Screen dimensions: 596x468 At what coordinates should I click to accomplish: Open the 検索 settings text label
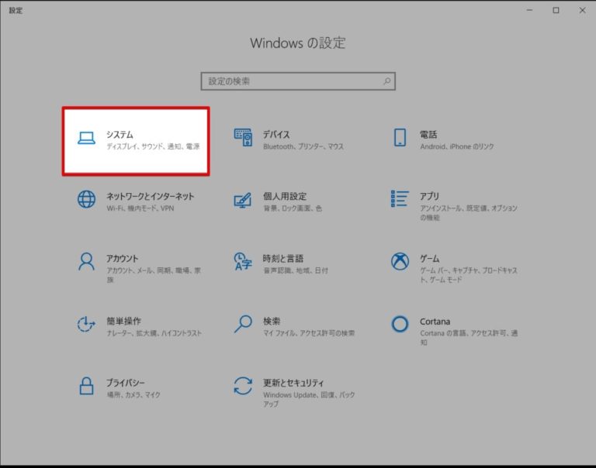272,321
